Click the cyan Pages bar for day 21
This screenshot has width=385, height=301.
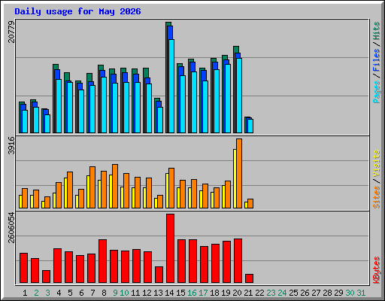250,126
